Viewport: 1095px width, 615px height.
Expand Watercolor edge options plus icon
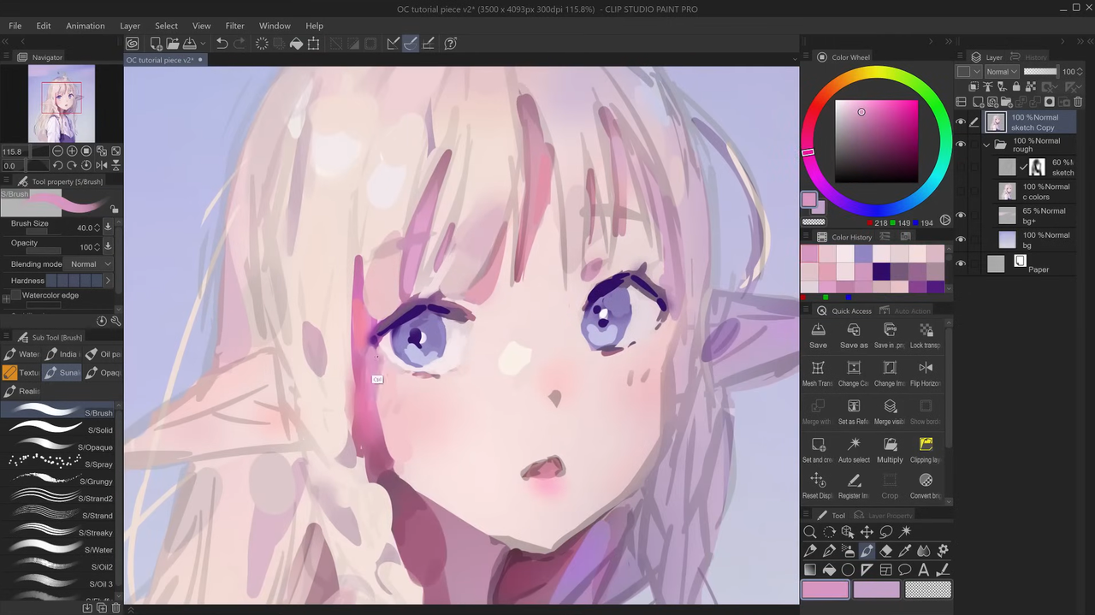6,298
